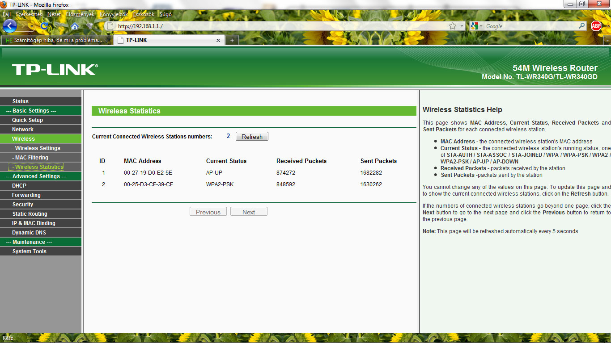Click the page identity icon beside the URL
Viewport: 611px width, 343px height.
click(x=110, y=26)
